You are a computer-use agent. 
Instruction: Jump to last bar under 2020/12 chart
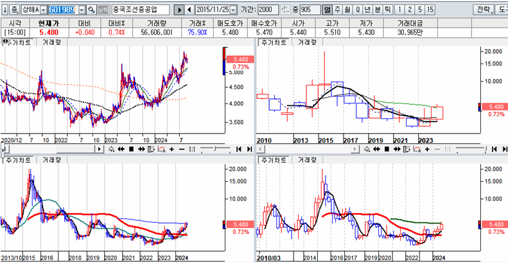249,149
